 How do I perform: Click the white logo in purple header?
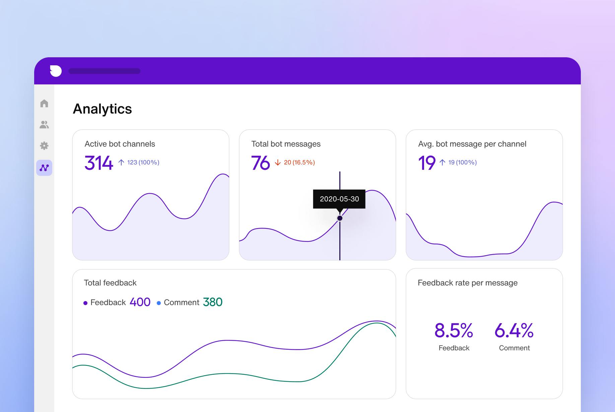(x=56, y=71)
